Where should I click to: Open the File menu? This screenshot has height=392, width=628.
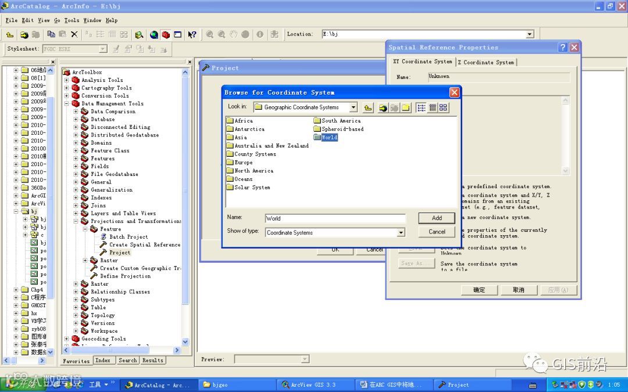tap(11, 20)
